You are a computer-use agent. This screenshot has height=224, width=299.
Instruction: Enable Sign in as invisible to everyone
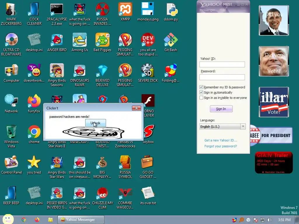[201, 98]
